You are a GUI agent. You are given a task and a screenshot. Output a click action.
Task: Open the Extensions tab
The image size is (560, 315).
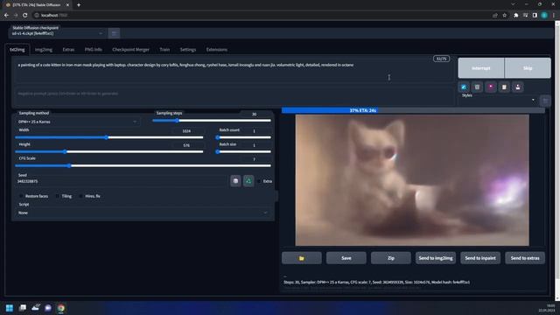pos(217,50)
